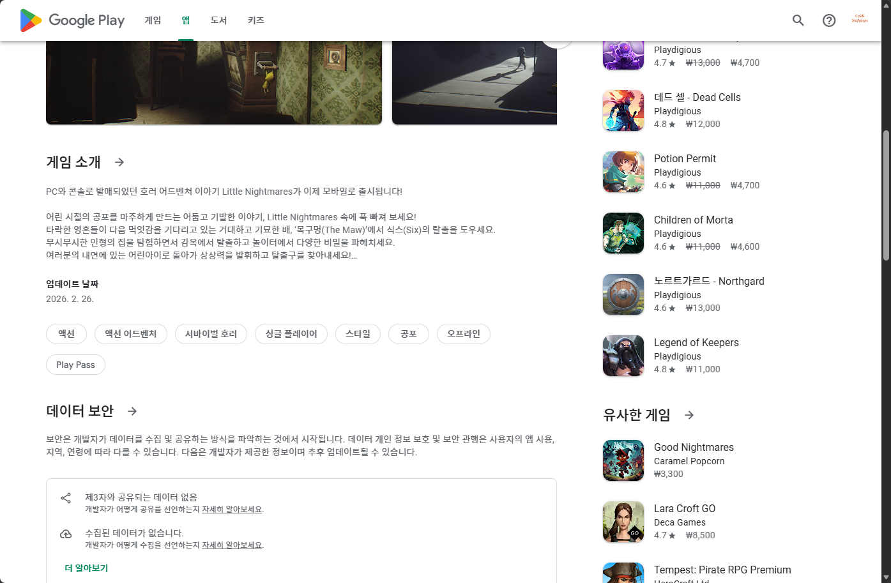
Task: Select the 액션 tag chip
Action: click(x=66, y=334)
